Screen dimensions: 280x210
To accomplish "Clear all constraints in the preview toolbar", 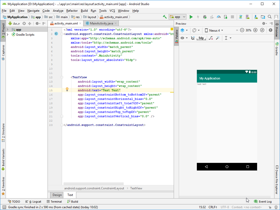I will point(211,38).
